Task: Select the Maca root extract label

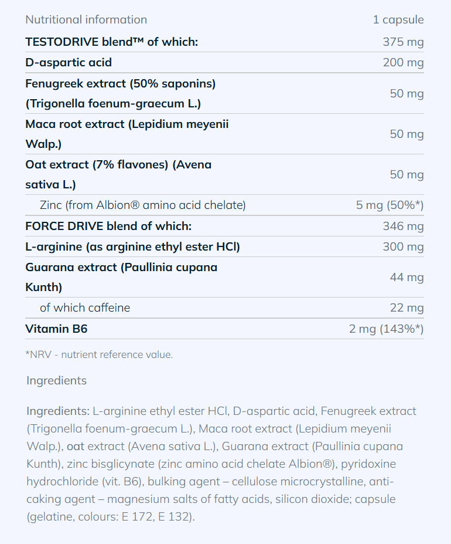Action: [x=127, y=134]
